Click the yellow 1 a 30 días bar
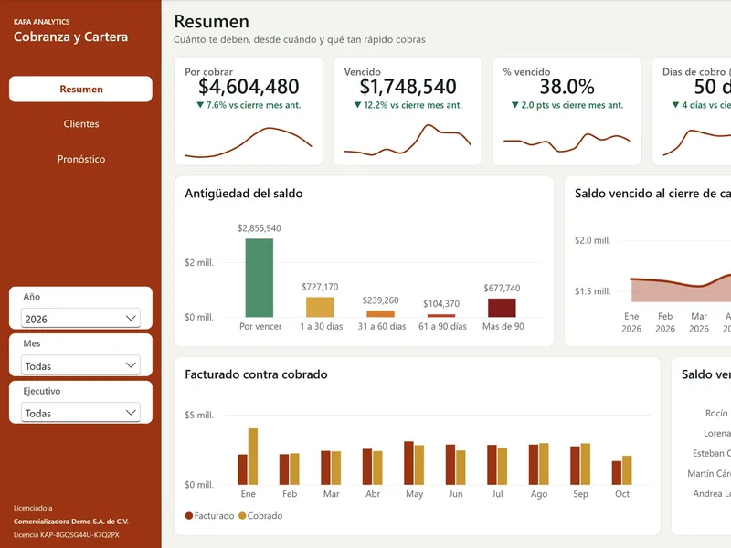The image size is (731, 548). pyautogui.click(x=320, y=307)
